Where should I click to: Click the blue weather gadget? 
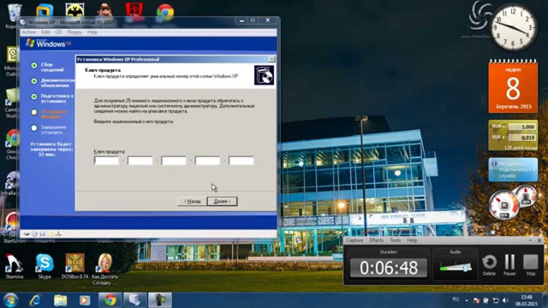click(x=513, y=170)
